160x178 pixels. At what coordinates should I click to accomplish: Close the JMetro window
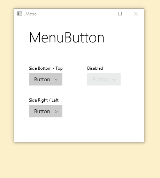(136, 14)
